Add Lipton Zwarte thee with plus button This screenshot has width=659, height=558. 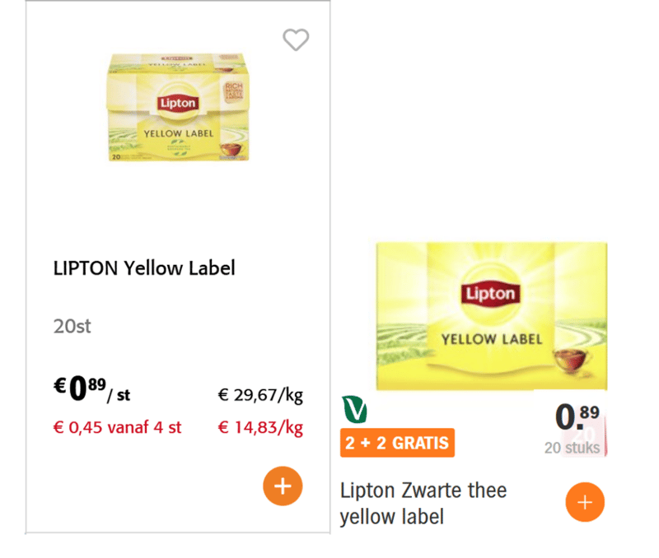tap(586, 502)
